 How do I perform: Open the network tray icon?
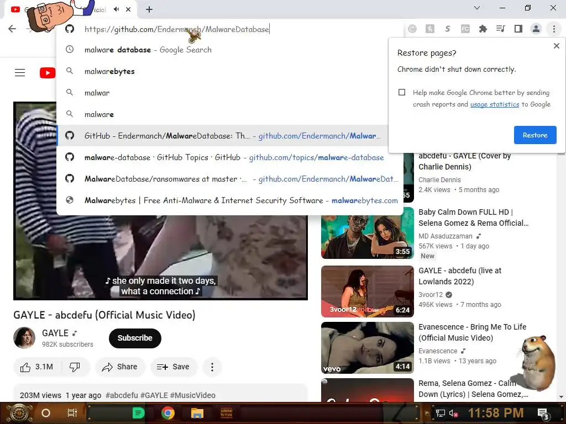point(440,413)
